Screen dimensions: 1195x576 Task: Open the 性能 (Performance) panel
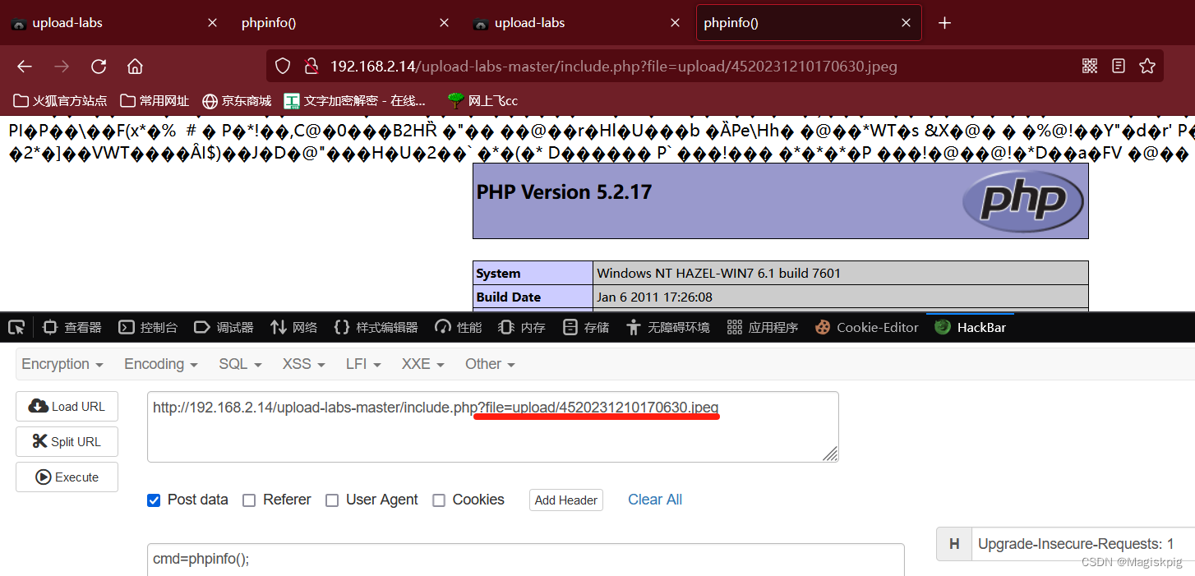457,327
